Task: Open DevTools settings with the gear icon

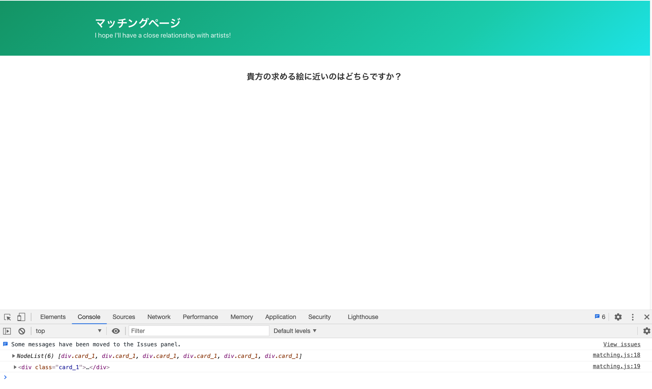Action: click(618, 317)
